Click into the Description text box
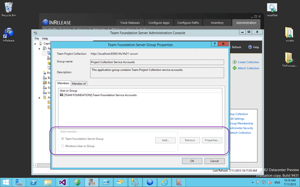 click(157, 73)
